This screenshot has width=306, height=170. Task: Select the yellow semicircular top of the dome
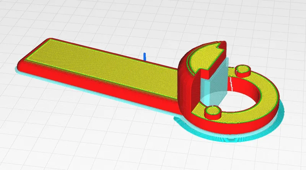205,58
